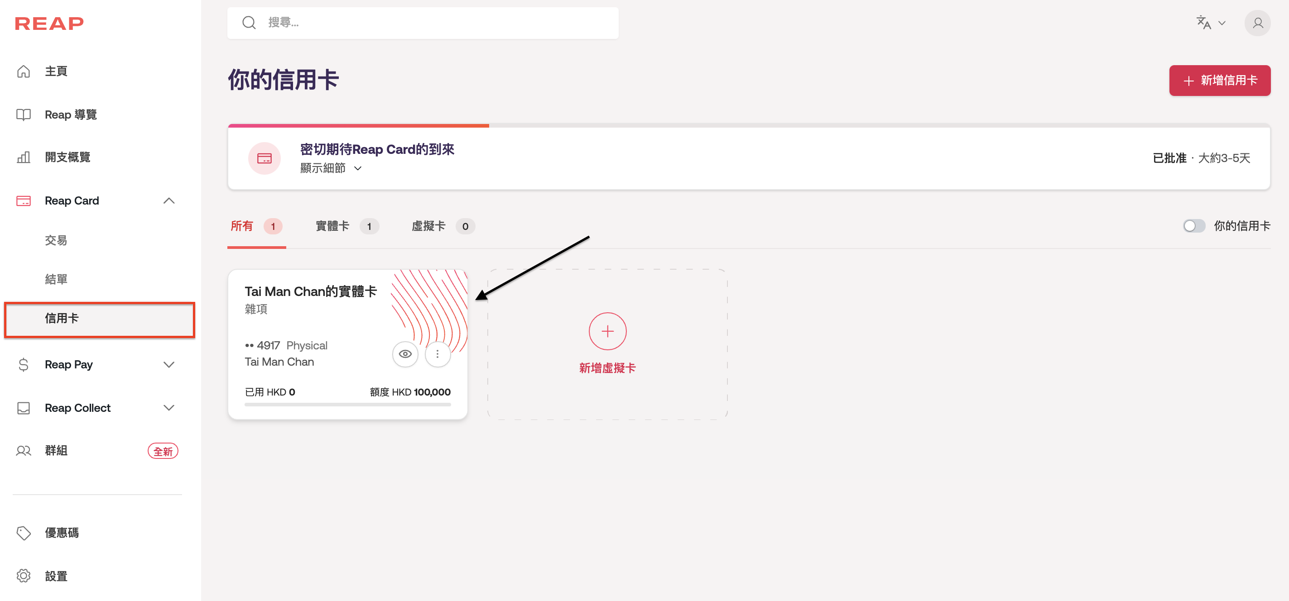
Task: Click the plus circle to add virtual card
Action: (x=607, y=331)
